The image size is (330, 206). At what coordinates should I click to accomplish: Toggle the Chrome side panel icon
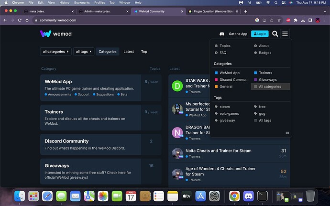click(310, 20)
